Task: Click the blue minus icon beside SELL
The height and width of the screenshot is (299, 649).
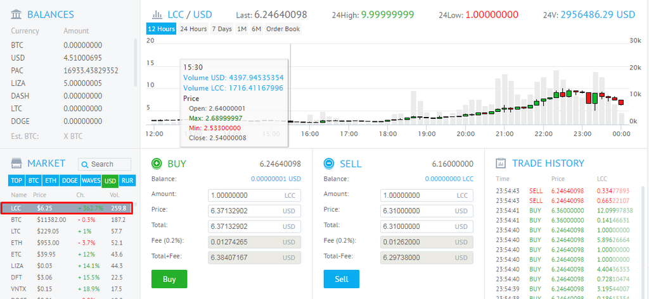Action: click(329, 164)
